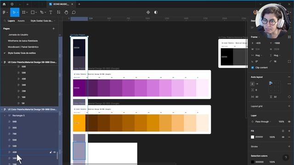This screenshot has height=165, width=294.
Task: Select the Hand tool
Action: (66, 12)
